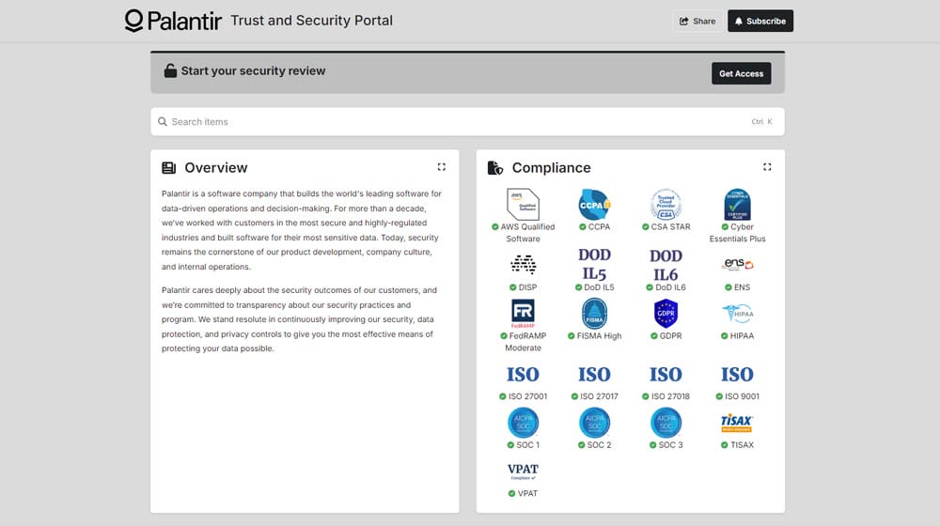Open the DoD IL5 logo

(594, 264)
